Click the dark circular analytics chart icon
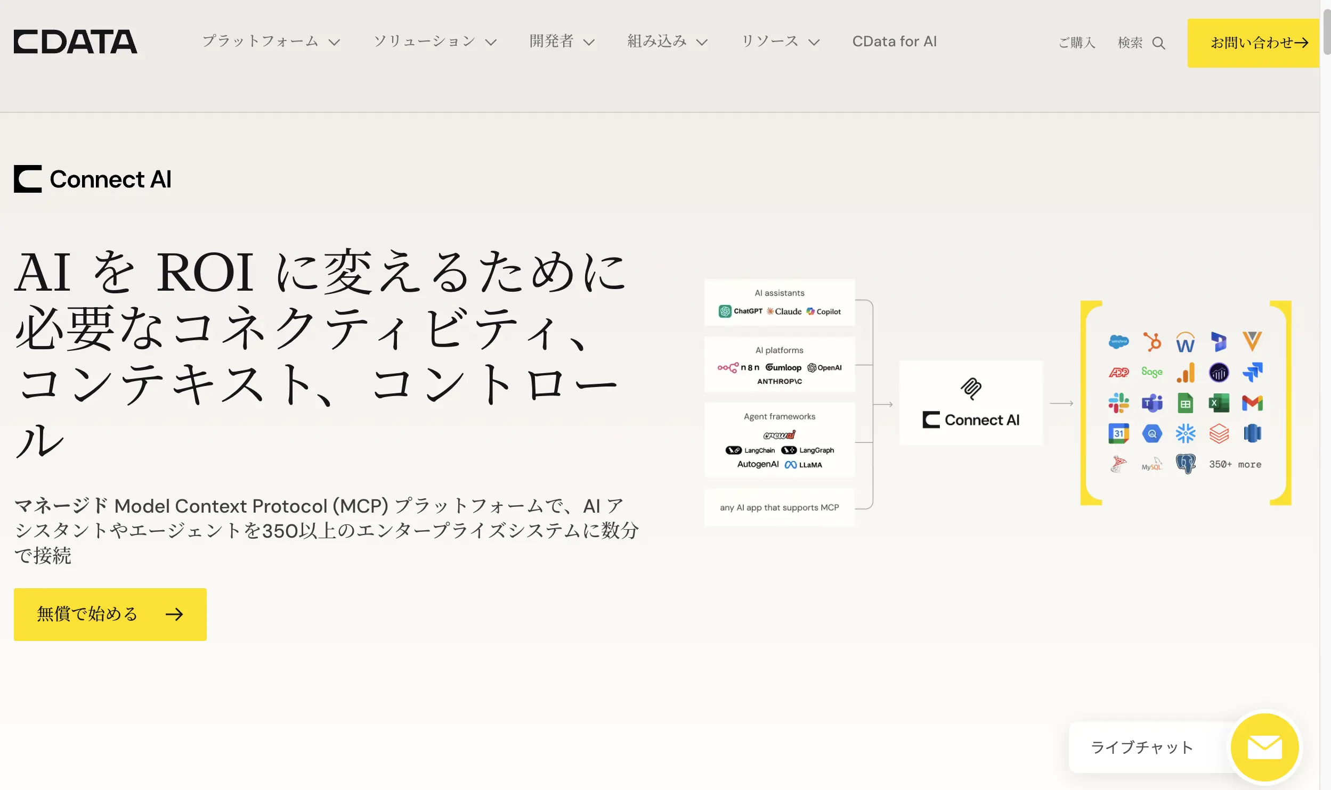The image size is (1331, 790). click(x=1219, y=372)
